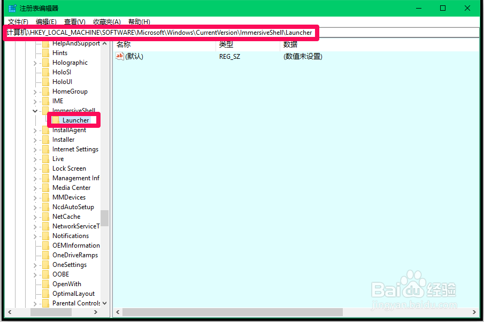Image resolution: width=484 pixels, height=322 pixels.
Task: Click the Installer folder icon
Action: pyautogui.click(x=45, y=140)
